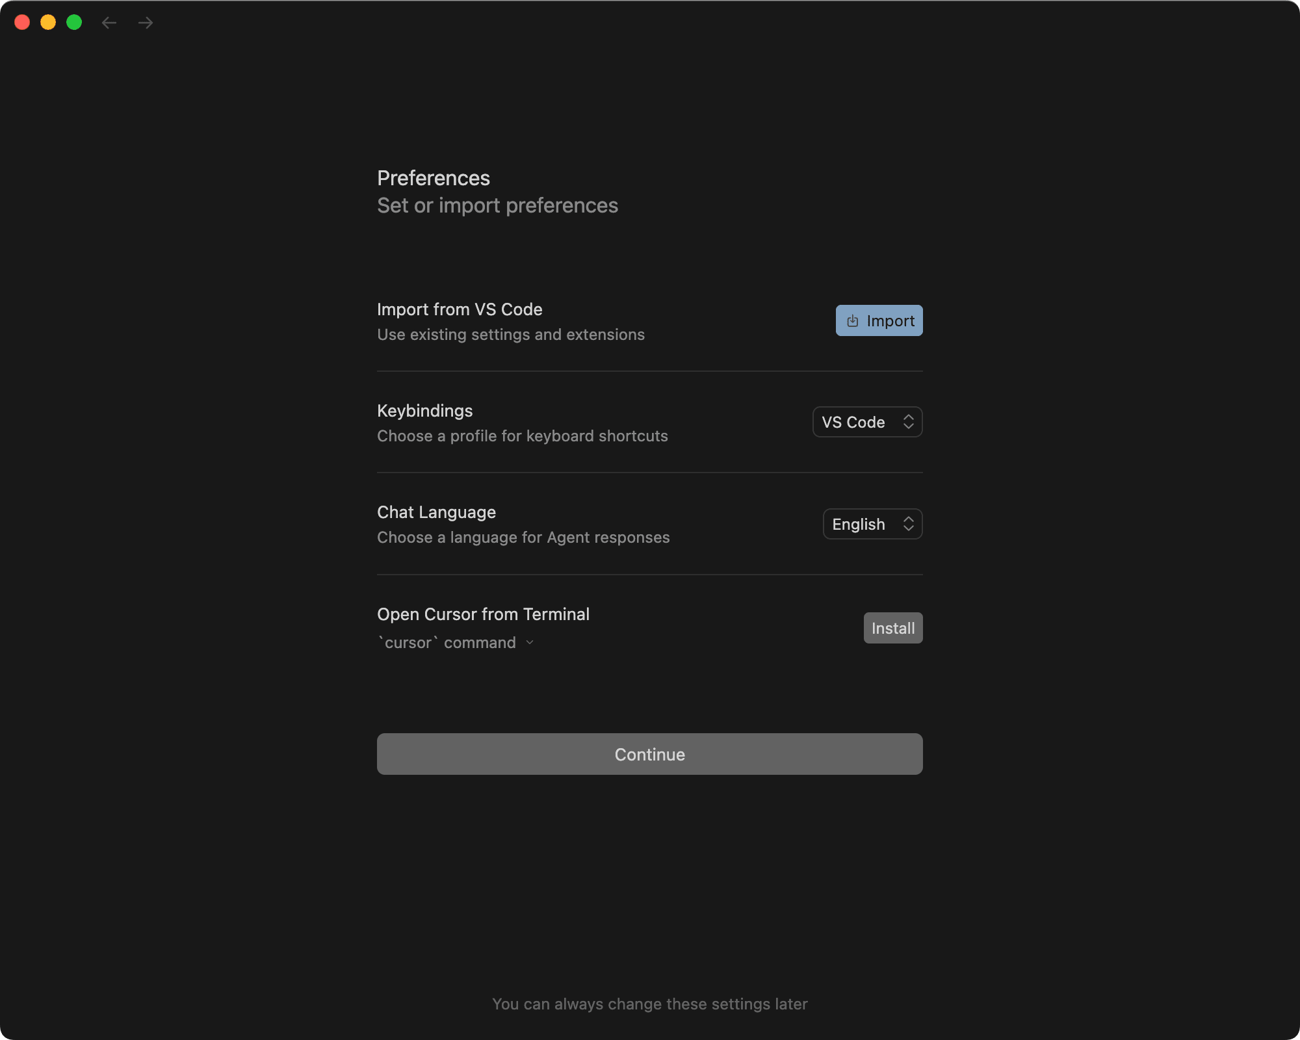Click the chevron beside `cursor` command
The height and width of the screenshot is (1040, 1300).
(x=530, y=643)
